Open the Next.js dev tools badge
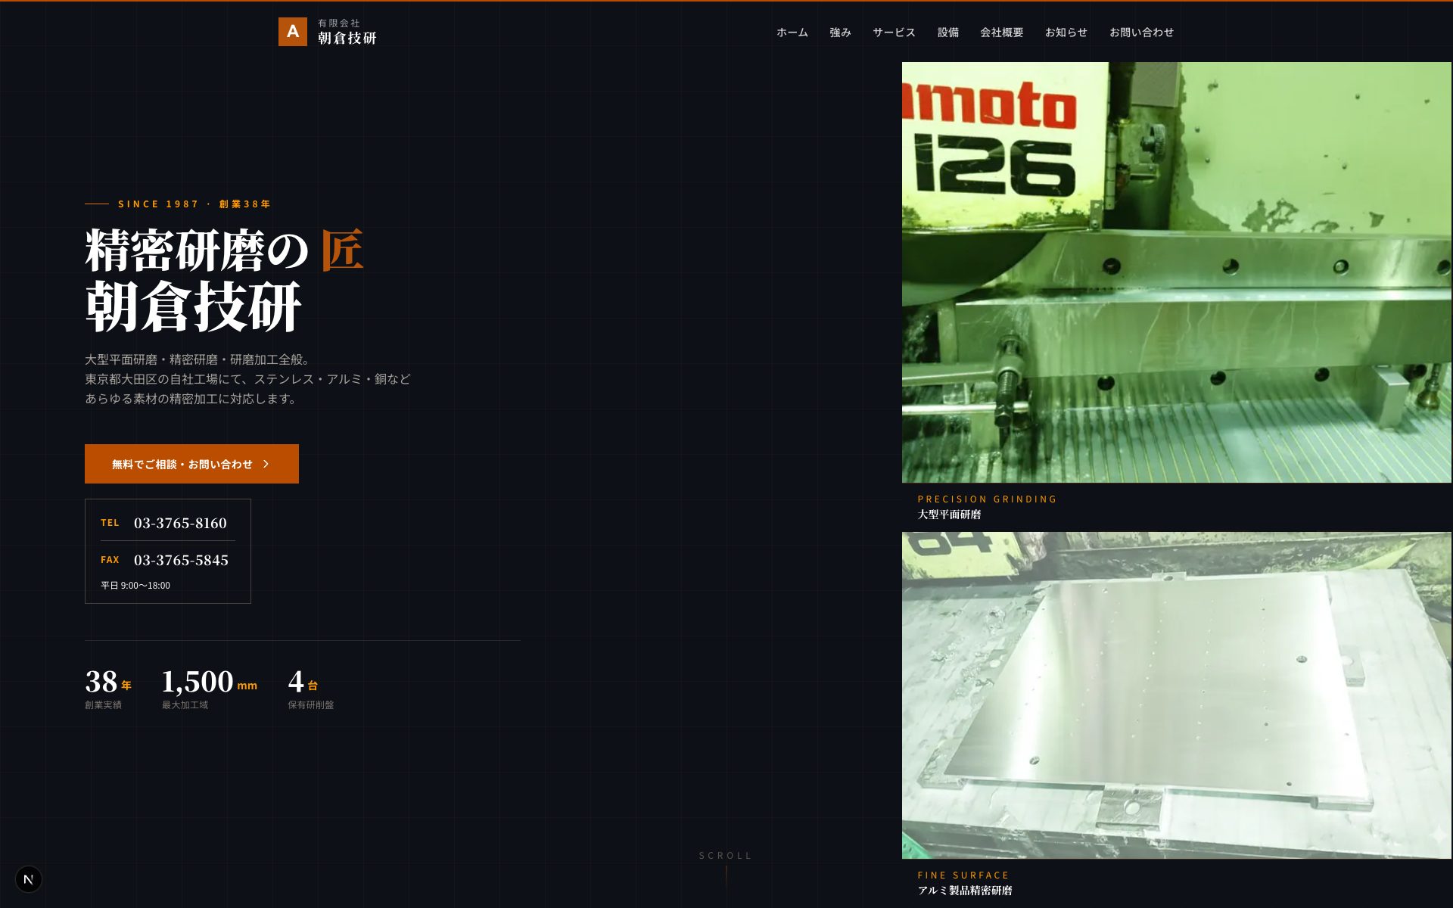 pos(29,879)
